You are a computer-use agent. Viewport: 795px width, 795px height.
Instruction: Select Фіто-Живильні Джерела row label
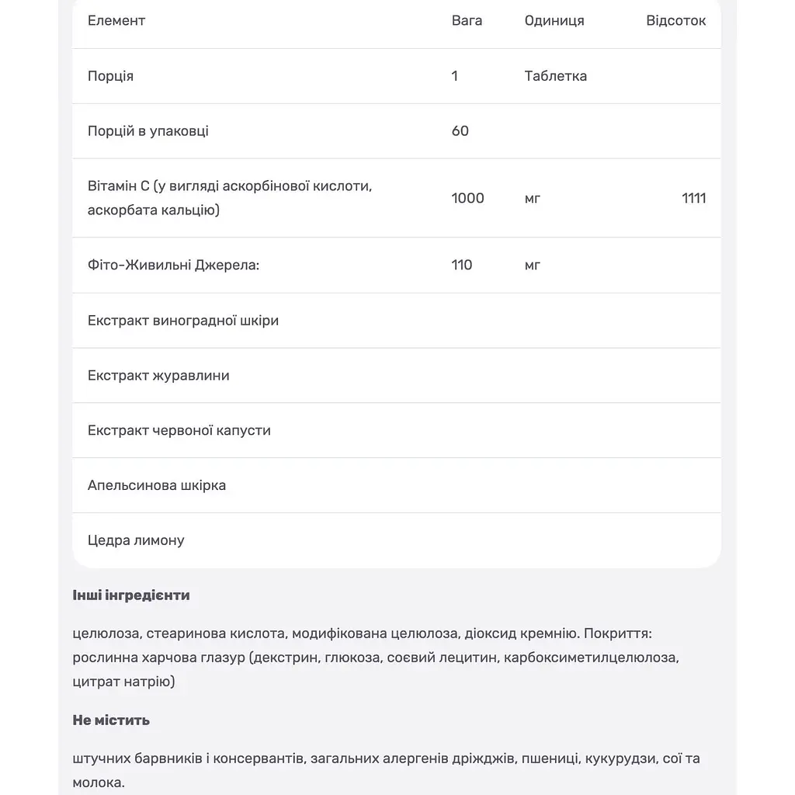tap(173, 266)
